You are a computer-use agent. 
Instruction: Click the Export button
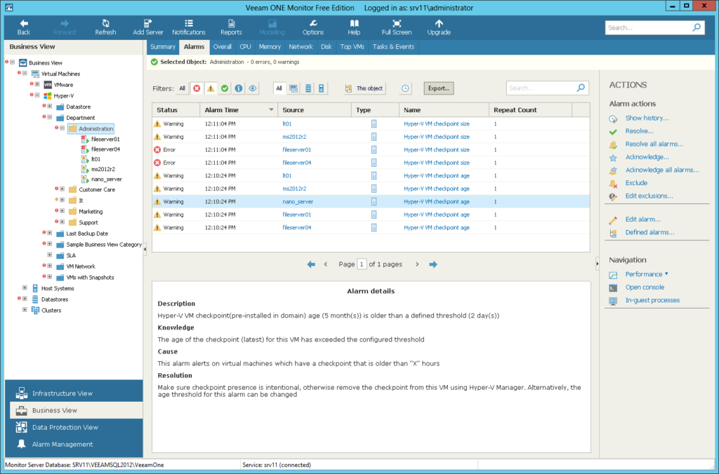440,88
